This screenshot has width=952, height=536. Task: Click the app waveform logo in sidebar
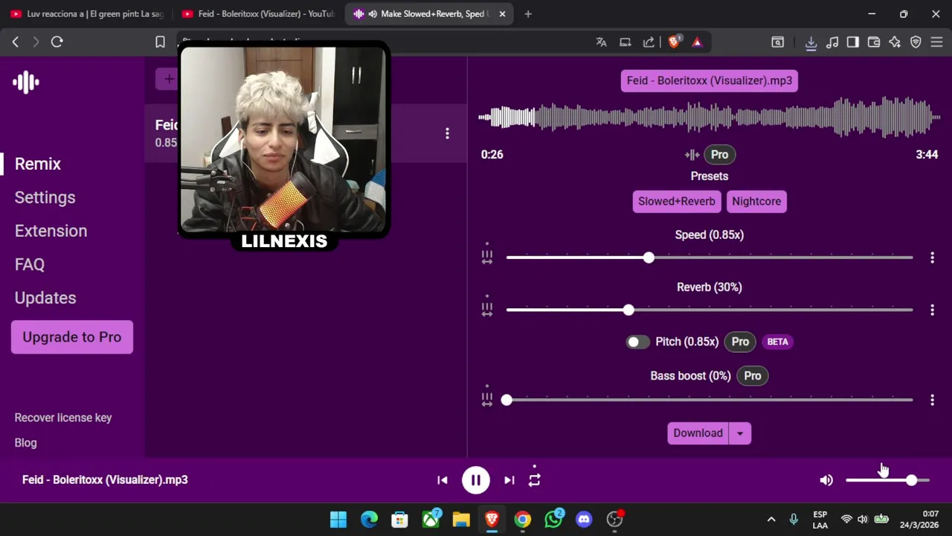click(x=26, y=82)
